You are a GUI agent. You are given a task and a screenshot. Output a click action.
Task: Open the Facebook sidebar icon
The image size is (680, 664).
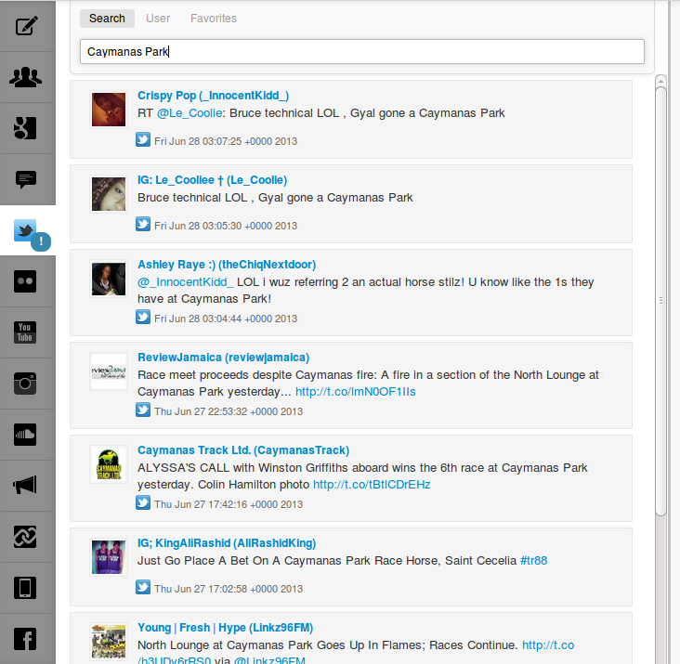click(x=25, y=639)
